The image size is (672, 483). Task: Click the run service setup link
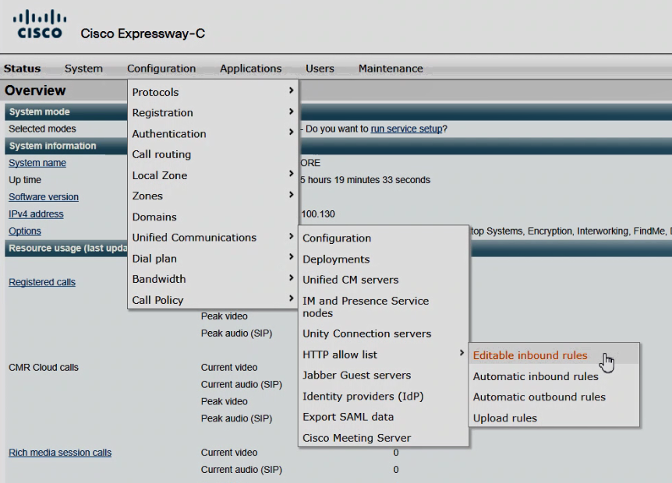[406, 129]
